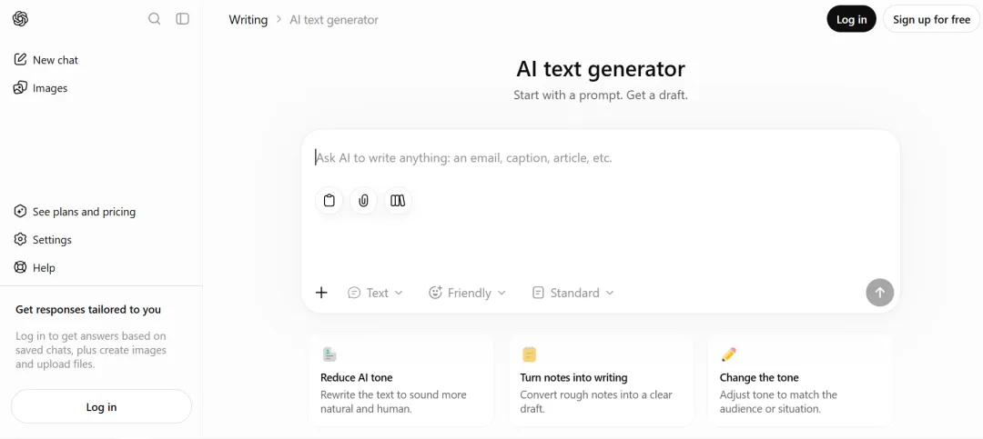Open the library books icon

coord(398,200)
